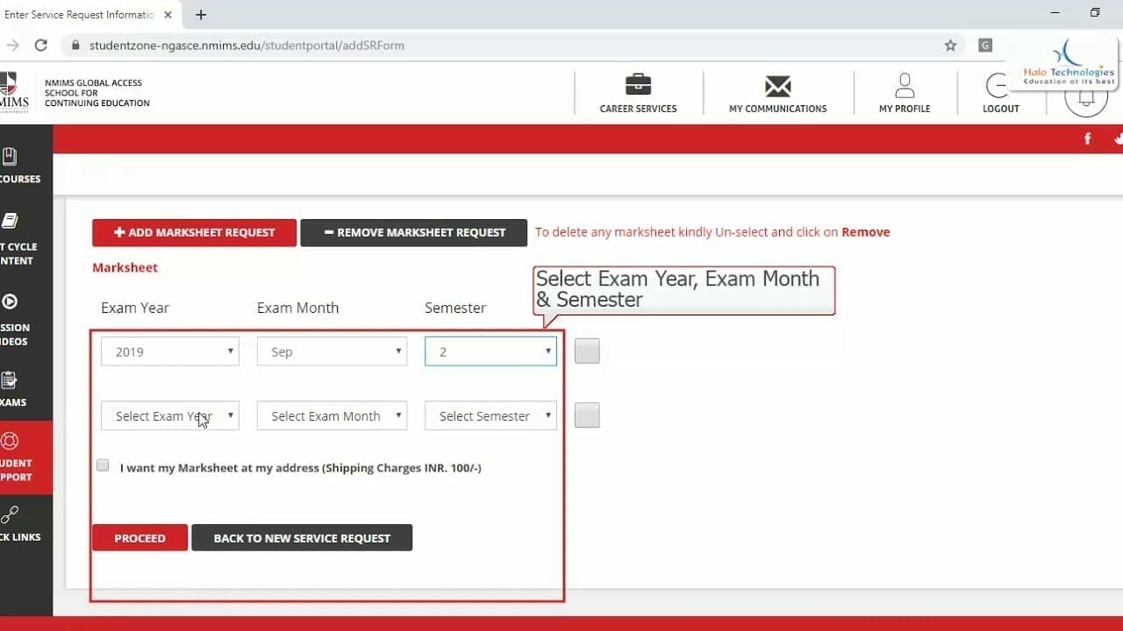
Task: View My Profile
Action: pyautogui.click(x=905, y=93)
